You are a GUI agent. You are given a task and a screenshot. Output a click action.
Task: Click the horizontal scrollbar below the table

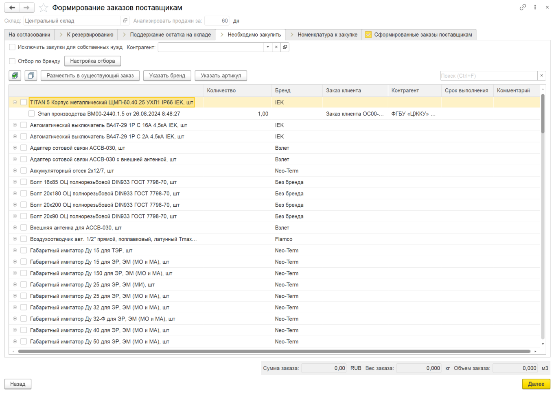[274, 351]
